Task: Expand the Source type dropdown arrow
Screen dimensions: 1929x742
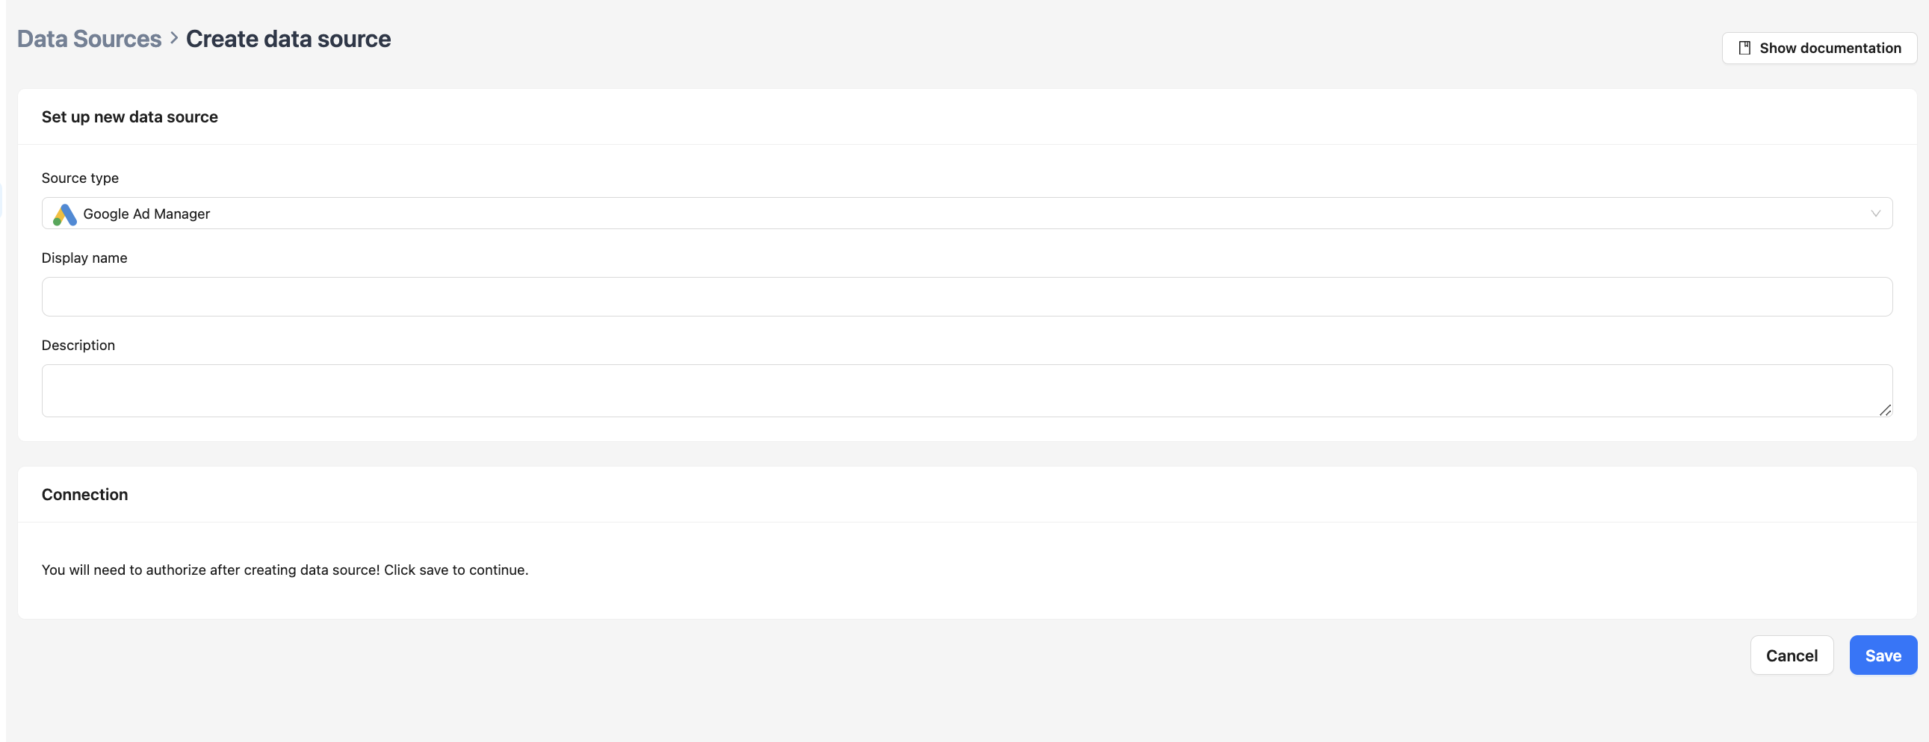Action: pyautogui.click(x=1875, y=214)
